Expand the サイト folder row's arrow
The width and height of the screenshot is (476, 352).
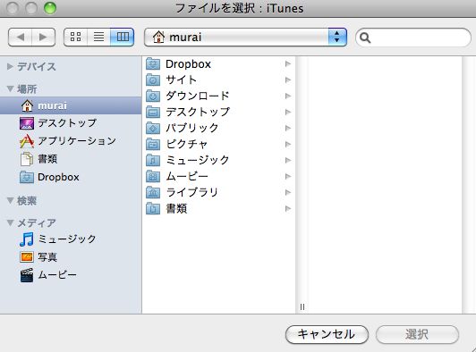click(288, 80)
